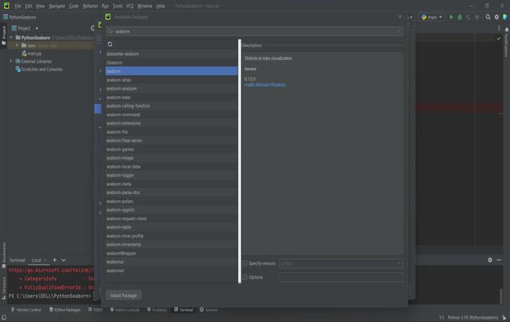This screenshot has height=322, width=510.
Task: Start debugging with the bug icon
Action: pyautogui.click(x=460, y=17)
